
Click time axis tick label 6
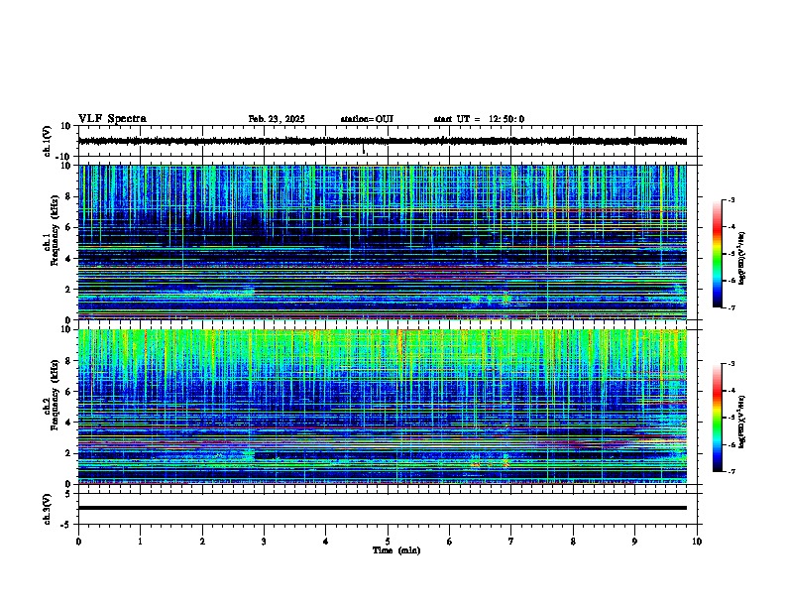450,542
